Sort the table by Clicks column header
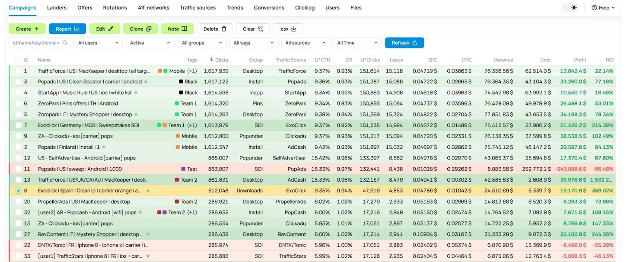Image resolution: width=624 pixels, height=262 pixels. point(219,60)
